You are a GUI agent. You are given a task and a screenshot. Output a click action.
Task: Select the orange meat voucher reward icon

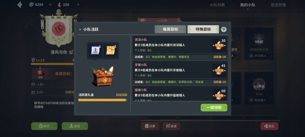point(110,51)
